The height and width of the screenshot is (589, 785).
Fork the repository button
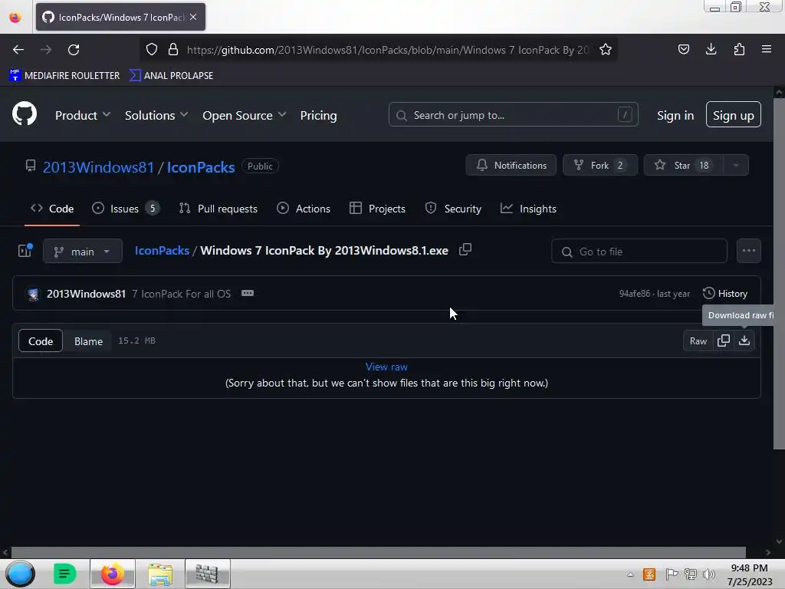point(599,166)
